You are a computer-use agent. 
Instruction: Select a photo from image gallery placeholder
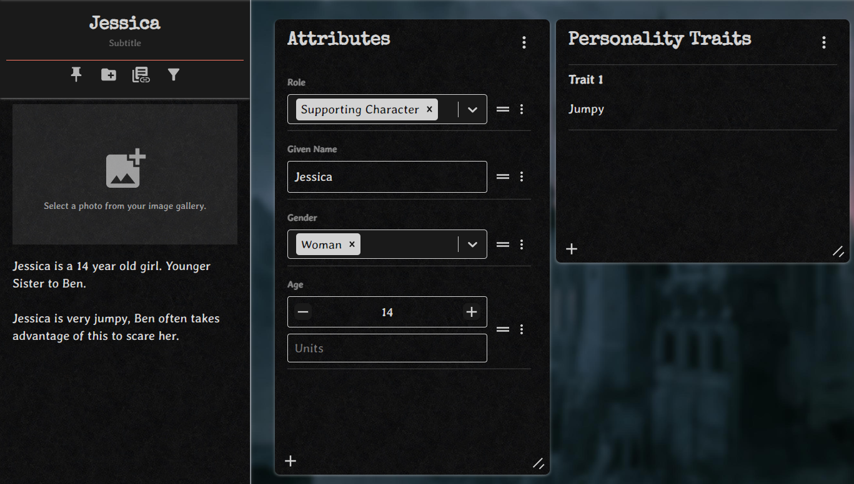[x=125, y=174]
